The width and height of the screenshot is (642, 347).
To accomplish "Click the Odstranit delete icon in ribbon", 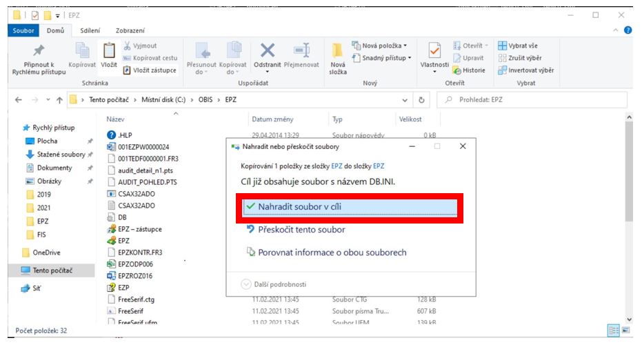I will click(x=266, y=52).
